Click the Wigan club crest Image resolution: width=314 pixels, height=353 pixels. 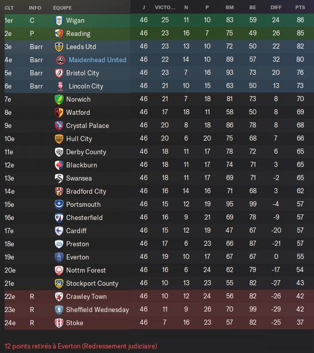pos(59,21)
